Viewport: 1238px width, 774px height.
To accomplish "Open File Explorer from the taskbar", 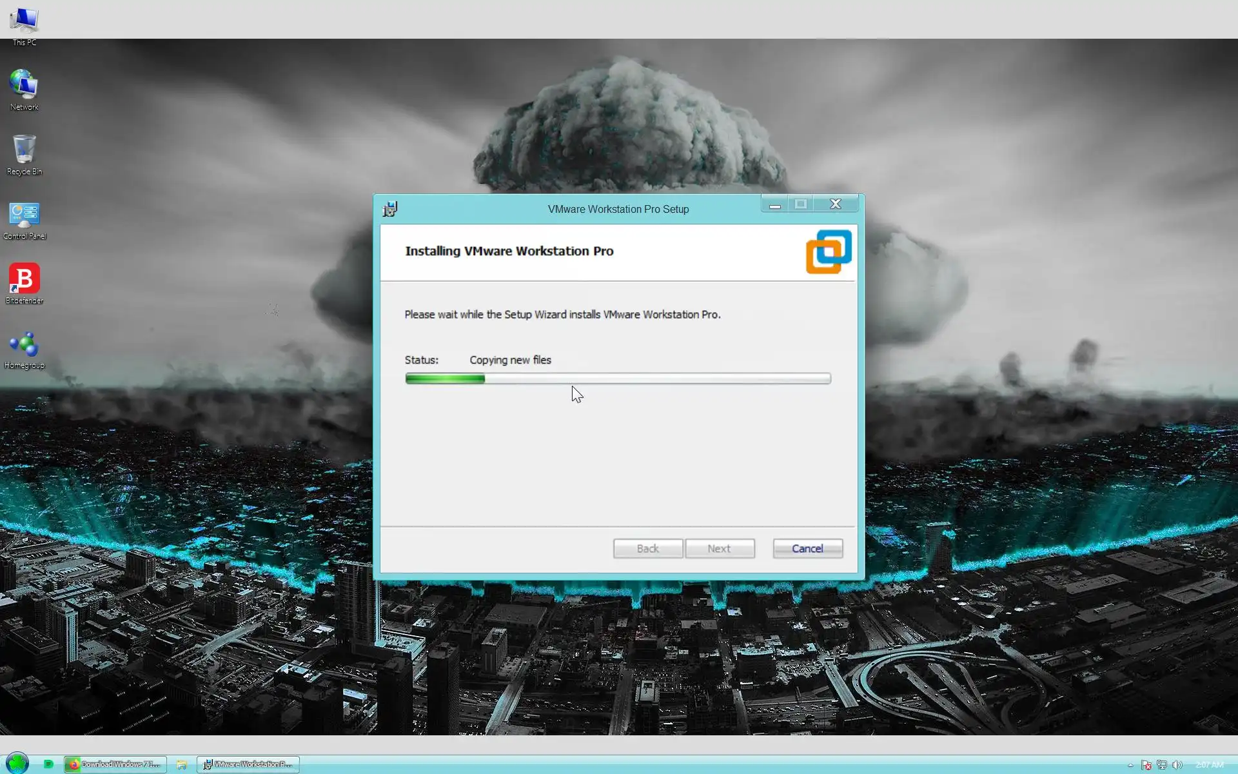I will (x=182, y=764).
